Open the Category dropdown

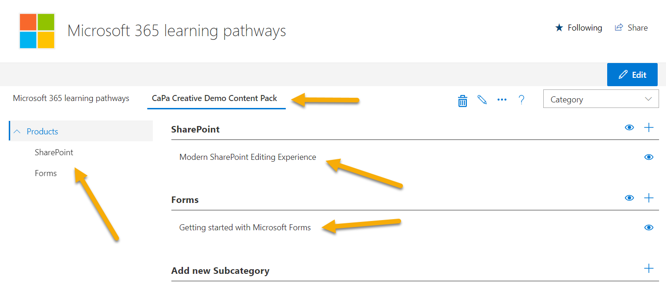coord(601,99)
